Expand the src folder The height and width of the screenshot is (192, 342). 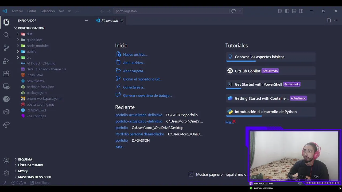[29, 57]
